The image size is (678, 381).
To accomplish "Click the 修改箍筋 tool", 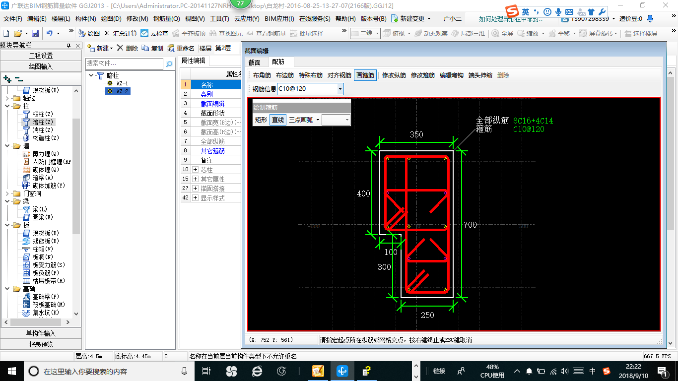I will (x=423, y=75).
